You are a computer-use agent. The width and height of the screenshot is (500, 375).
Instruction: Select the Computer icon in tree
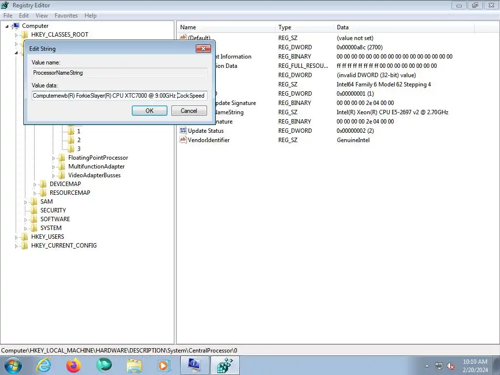pyautogui.click(x=16, y=26)
